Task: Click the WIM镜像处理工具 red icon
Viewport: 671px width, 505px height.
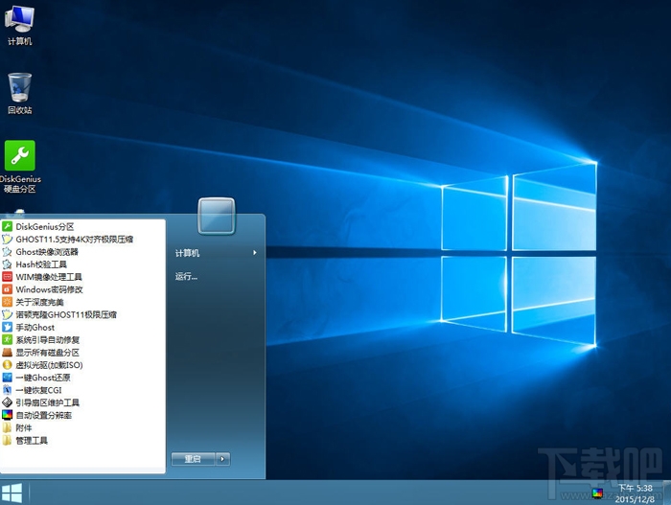Action: pyautogui.click(x=7, y=277)
